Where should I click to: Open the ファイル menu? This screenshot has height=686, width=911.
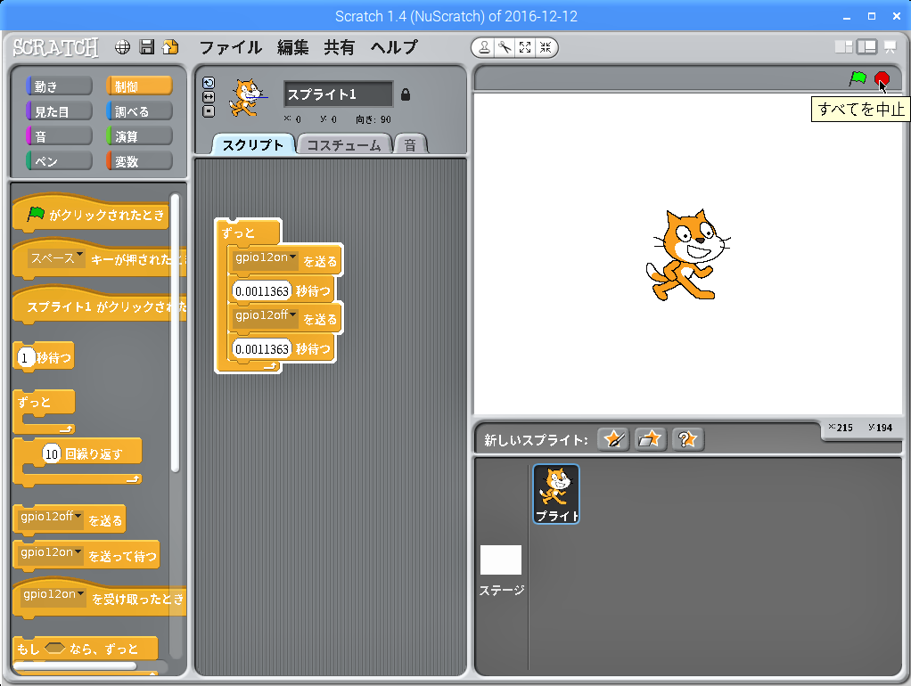tap(231, 47)
